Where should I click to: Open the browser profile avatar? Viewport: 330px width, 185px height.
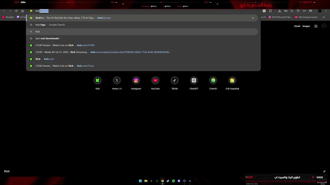320,11
